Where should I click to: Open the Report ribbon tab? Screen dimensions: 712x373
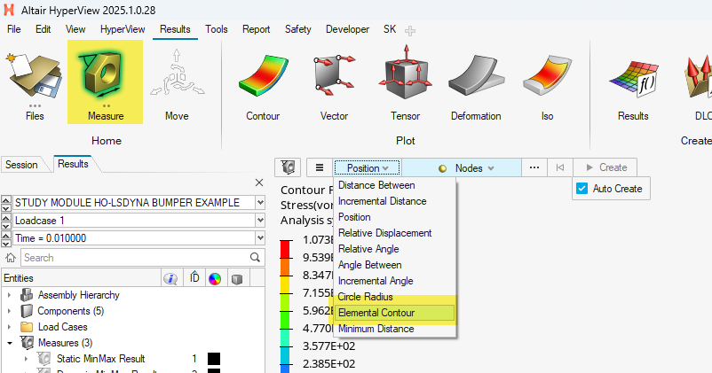tap(256, 29)
